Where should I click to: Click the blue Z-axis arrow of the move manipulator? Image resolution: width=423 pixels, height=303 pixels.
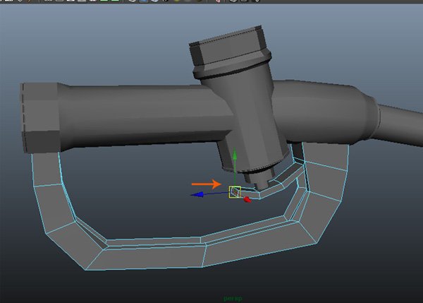pos(197,195)
